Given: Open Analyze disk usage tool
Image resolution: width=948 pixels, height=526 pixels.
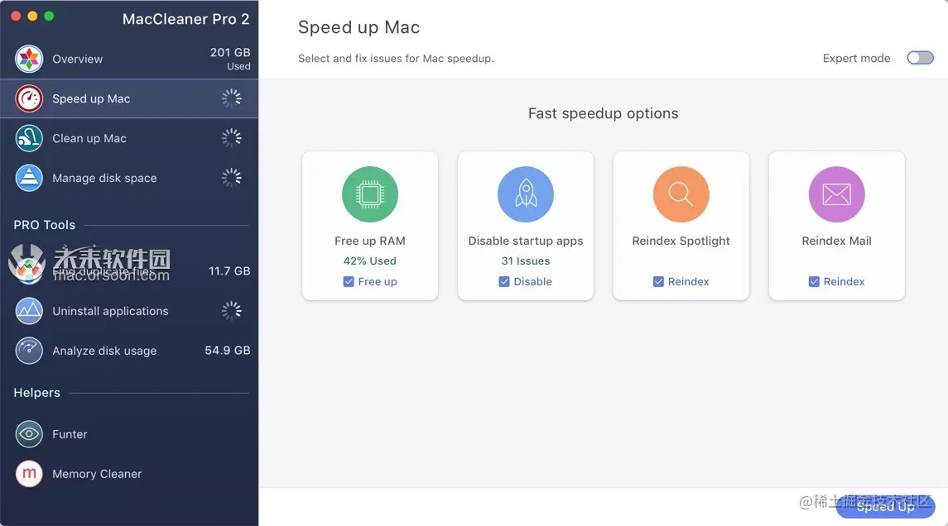Looking at the screenshot, I should (x=129, y=351).
